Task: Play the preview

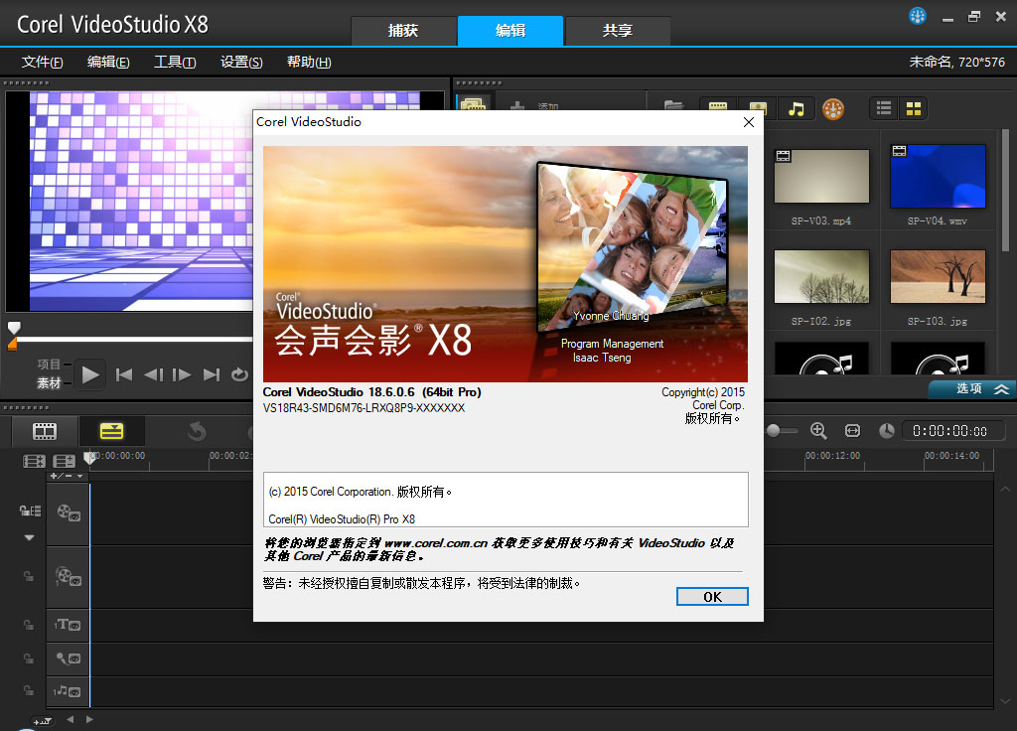Action: pos(90,374)
